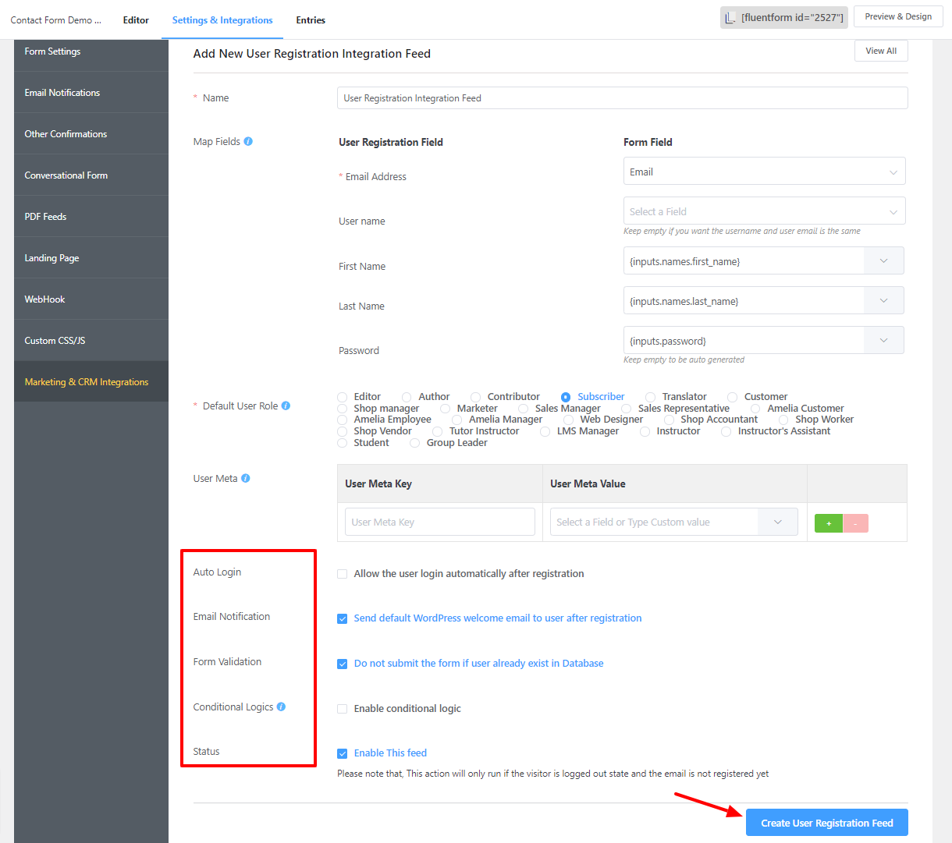Image resolution: width=952 pixels, height=843 pixels.
Task: Open Form Settings in sidebar
Action: (x=91, y=51)
